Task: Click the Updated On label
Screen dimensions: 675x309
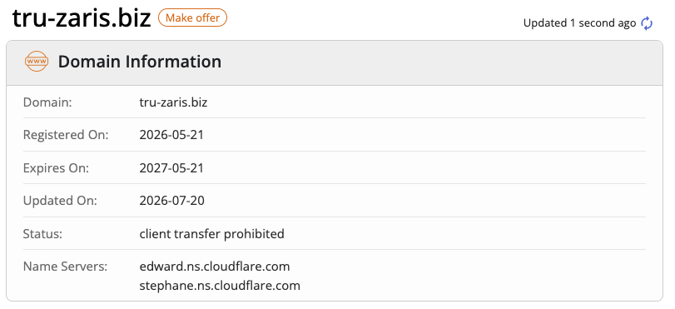Action: click(60, 201)
